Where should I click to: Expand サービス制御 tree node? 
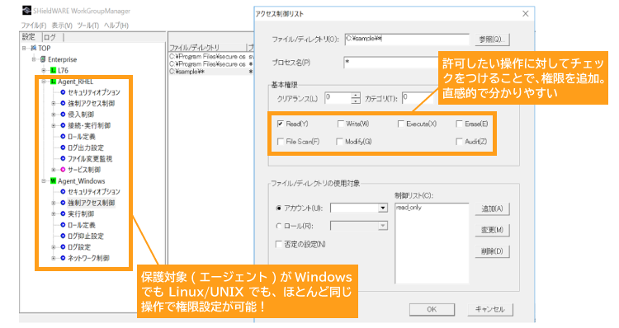tap(54, 170)
